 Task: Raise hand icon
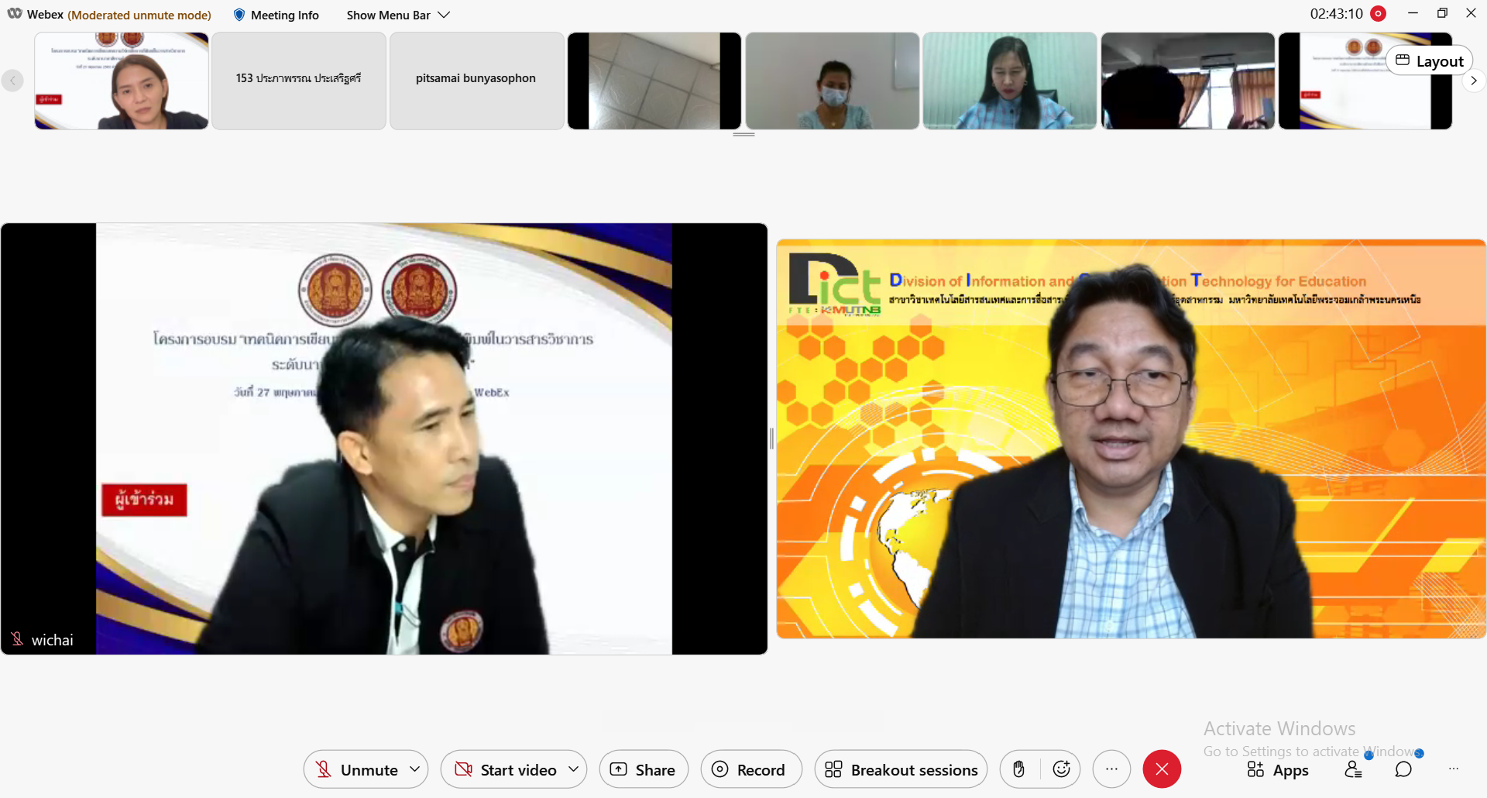tap(1019, 769)
